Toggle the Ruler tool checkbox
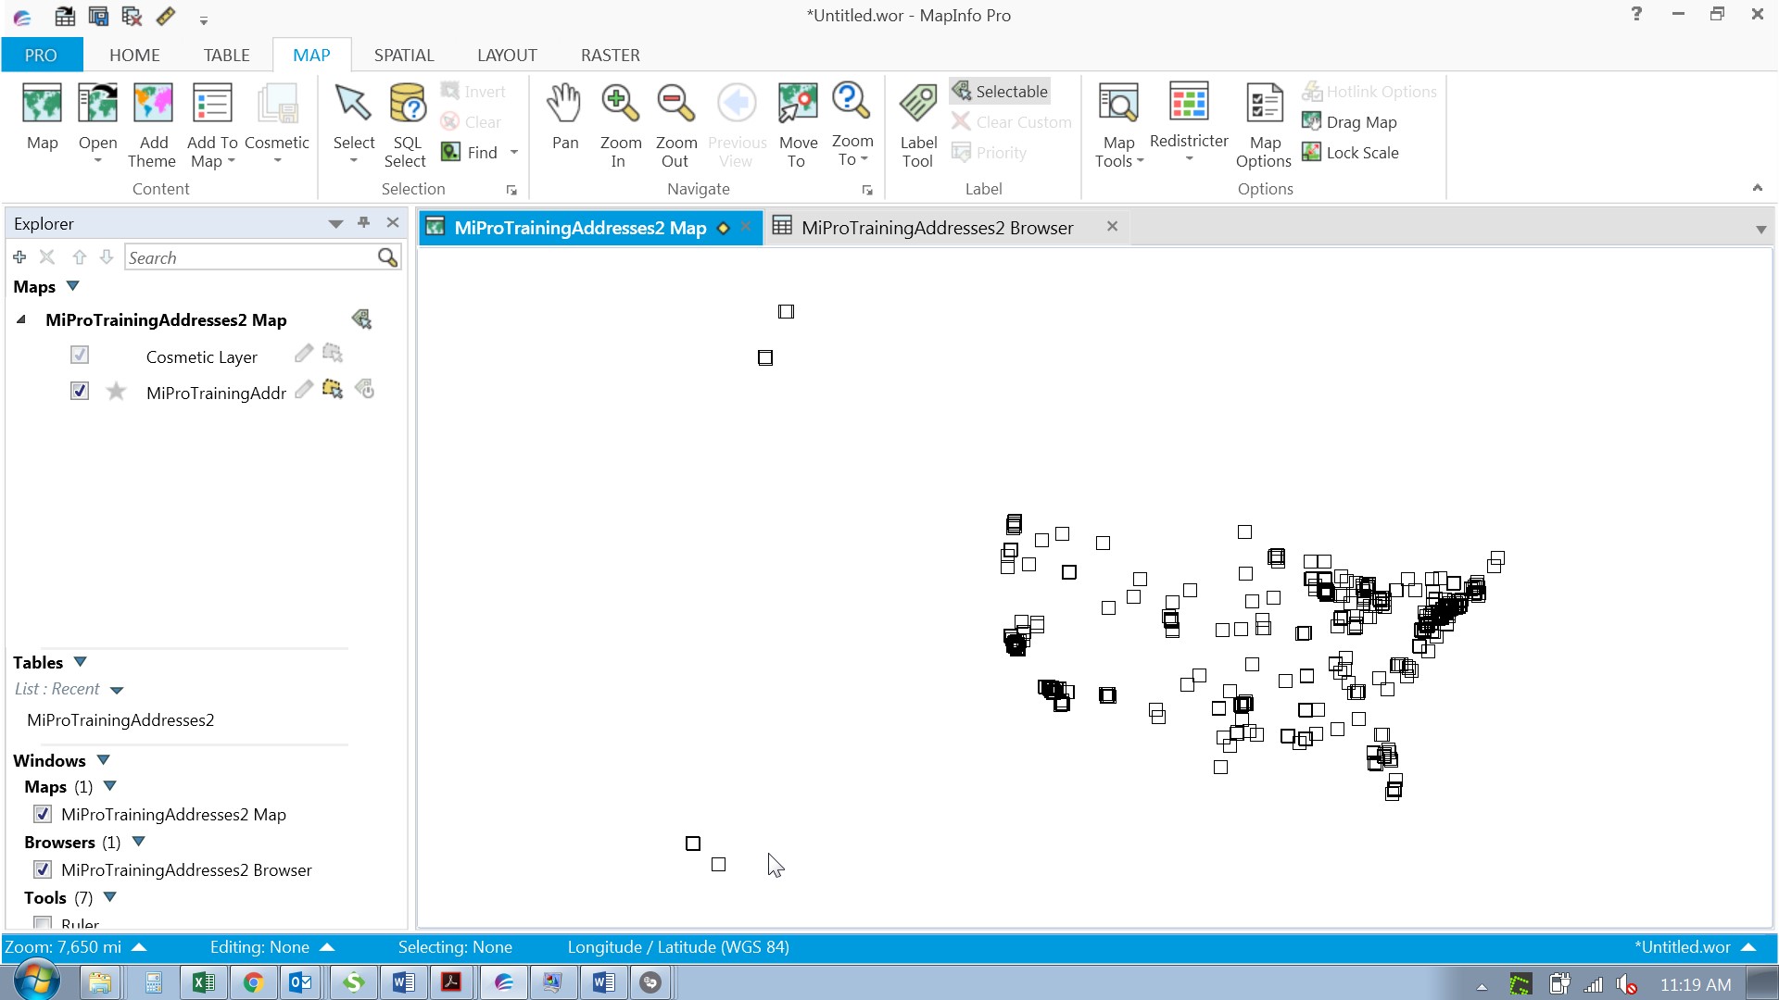Screen dimensions: 1779x1000 tap(43, 923)
